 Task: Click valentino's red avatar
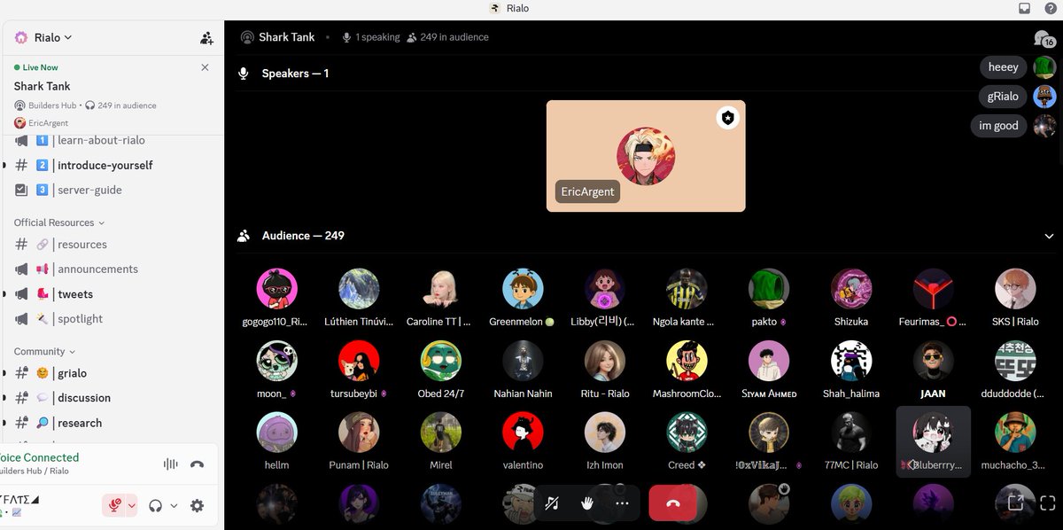[x=523, y=433]
